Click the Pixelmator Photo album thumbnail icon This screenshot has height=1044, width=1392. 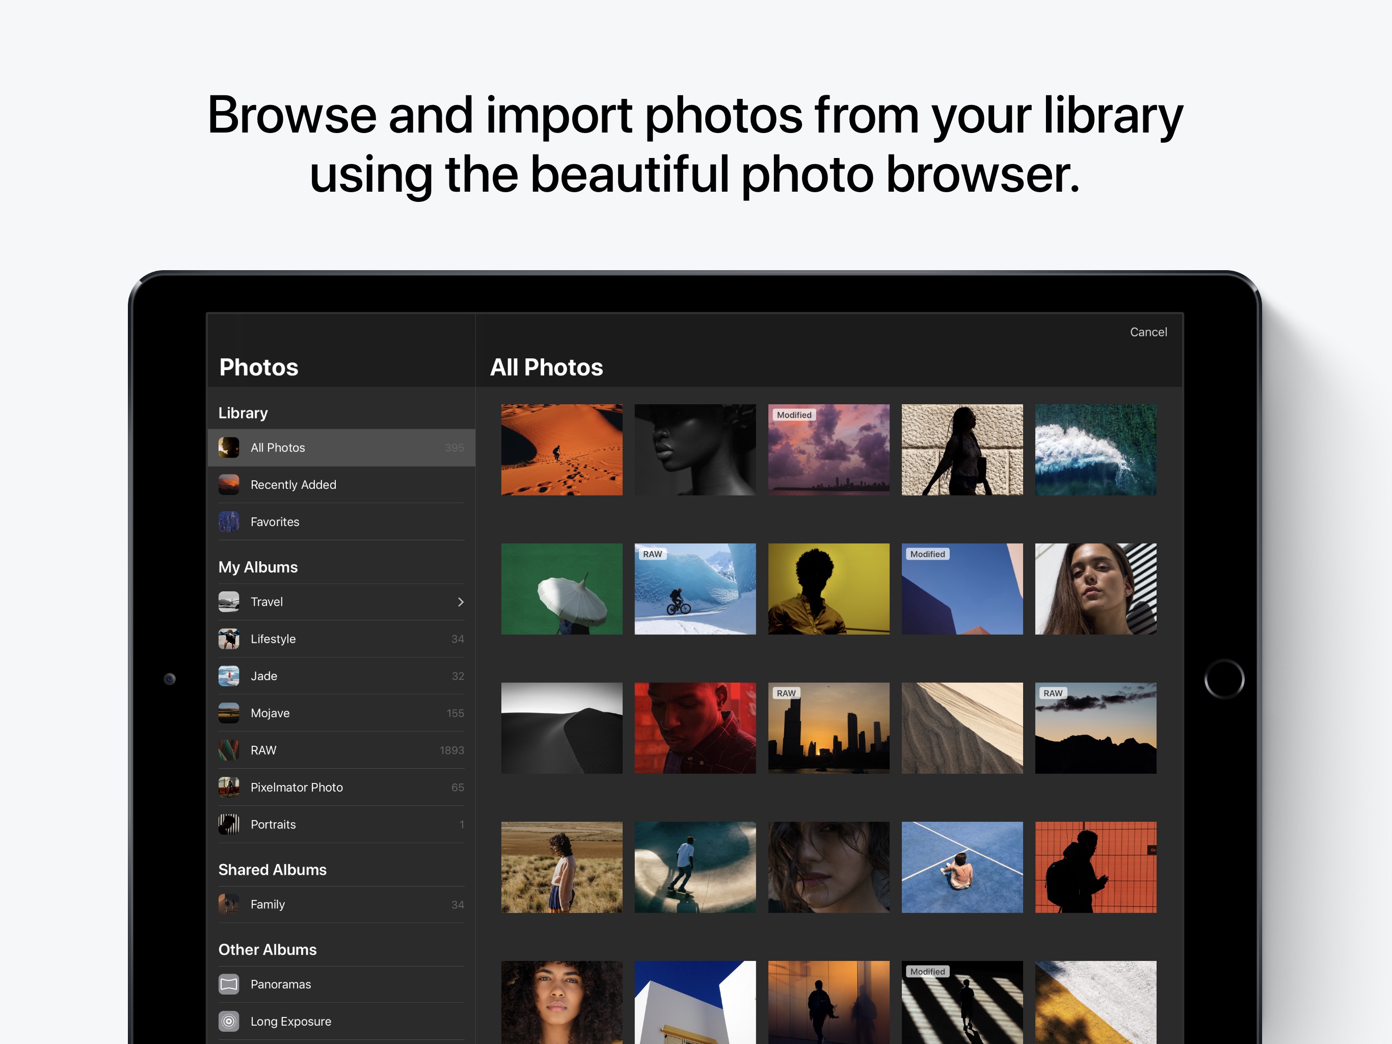point(228,788)
